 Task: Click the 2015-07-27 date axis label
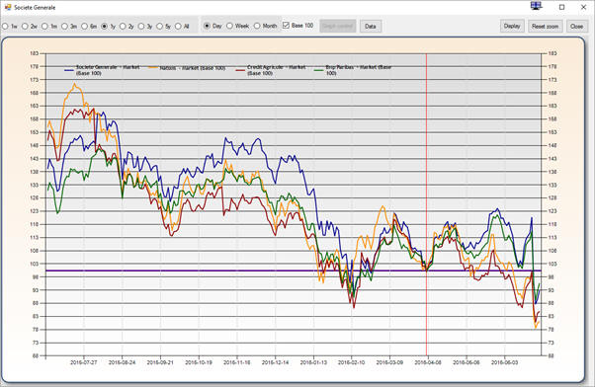[x=83, y=362]
